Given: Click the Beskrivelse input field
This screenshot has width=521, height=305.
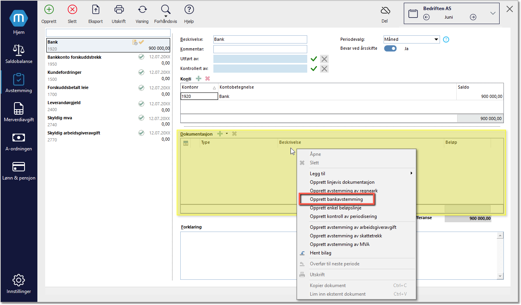Looking at the screenshot, I should pos(260,39).
